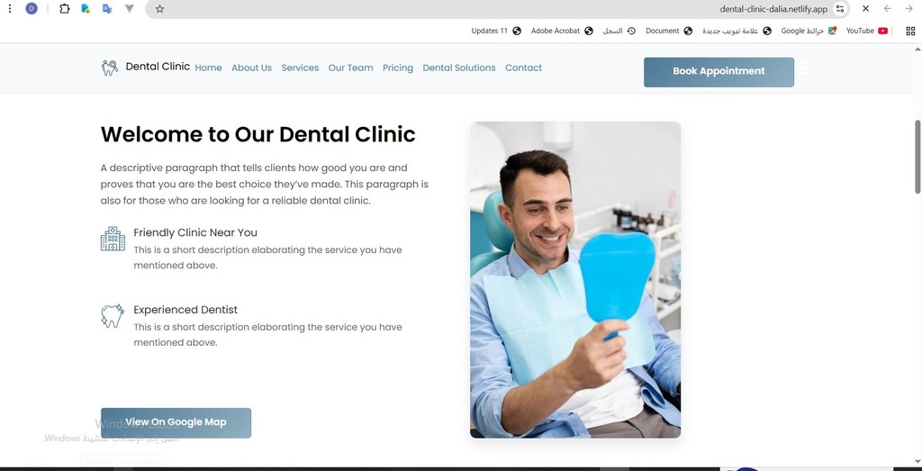Select Pricing in the navigation bar
The image size is (922, 471).
[x=397, y=68]
